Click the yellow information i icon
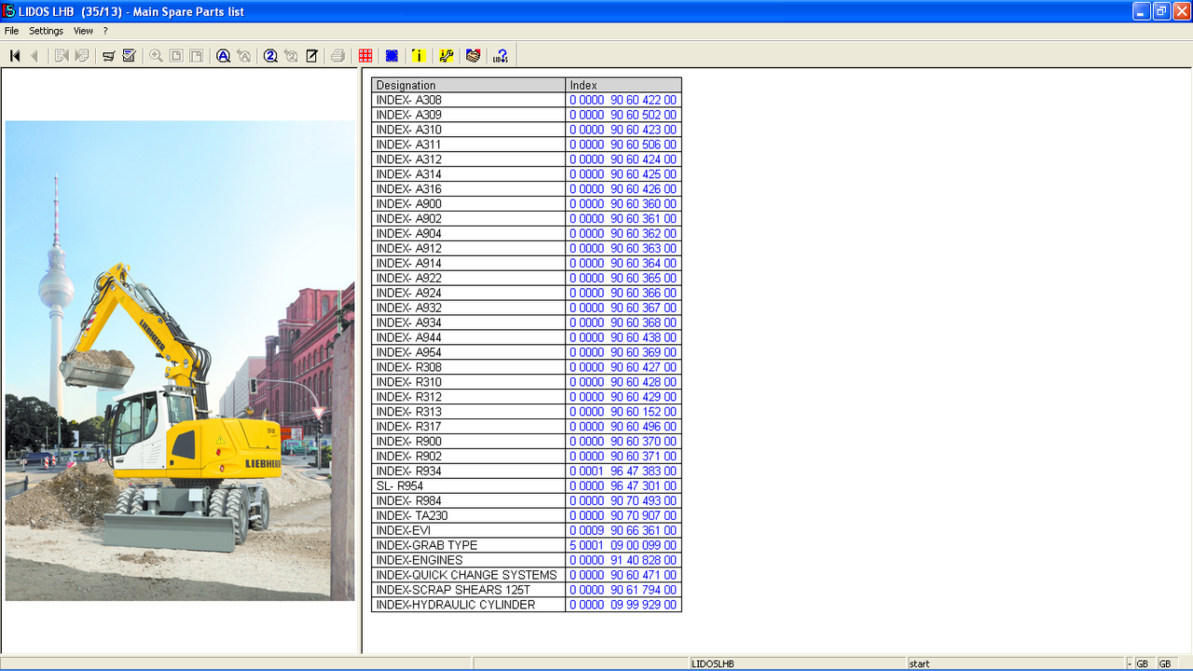This screenshot has width=1193, height=671. (418, 56)
